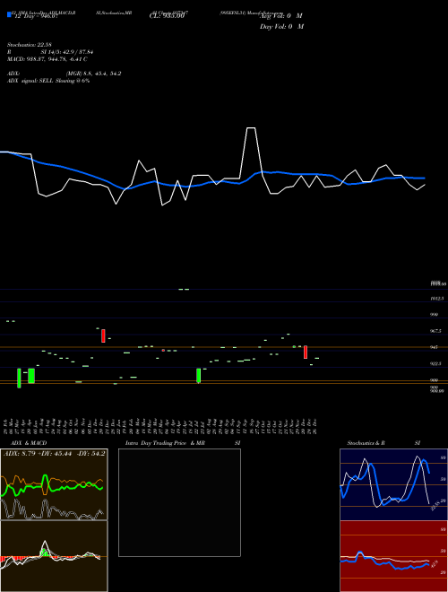Click the '922.5' price axis label

[x=435, y=363]
